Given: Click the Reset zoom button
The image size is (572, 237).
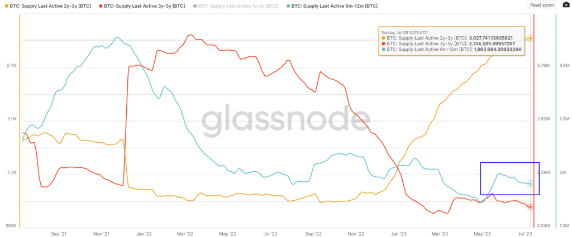Looking at the screenshot, I should (x=541, y=4).
